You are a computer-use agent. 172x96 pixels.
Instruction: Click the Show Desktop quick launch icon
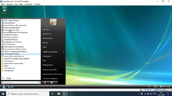9,87
